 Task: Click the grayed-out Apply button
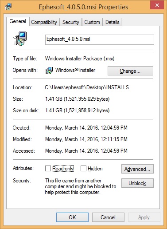(x=144, y=217)
